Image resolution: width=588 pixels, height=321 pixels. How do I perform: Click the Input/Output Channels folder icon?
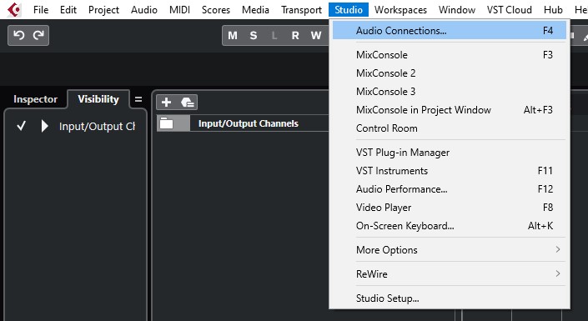click(x=166, y=123)
